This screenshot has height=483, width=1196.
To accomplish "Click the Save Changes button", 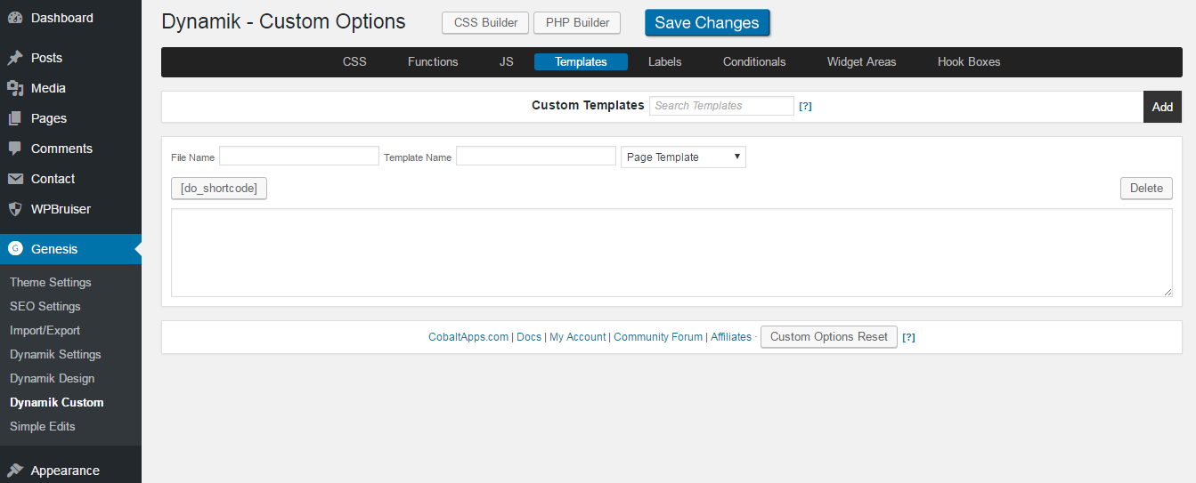I will tap(707, 23).
